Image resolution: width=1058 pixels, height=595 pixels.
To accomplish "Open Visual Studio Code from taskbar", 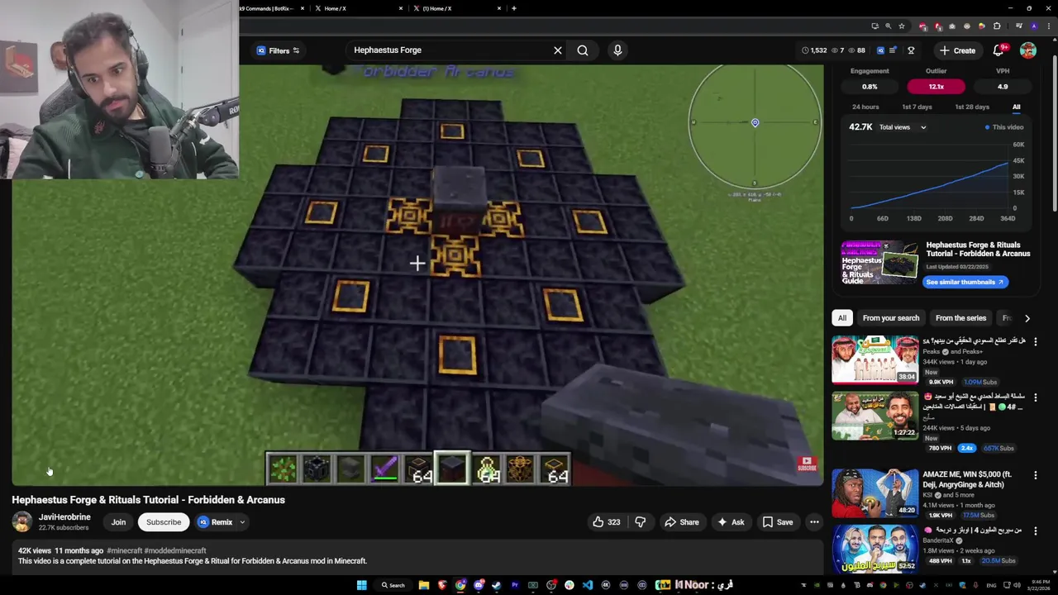I will (588, 585).
